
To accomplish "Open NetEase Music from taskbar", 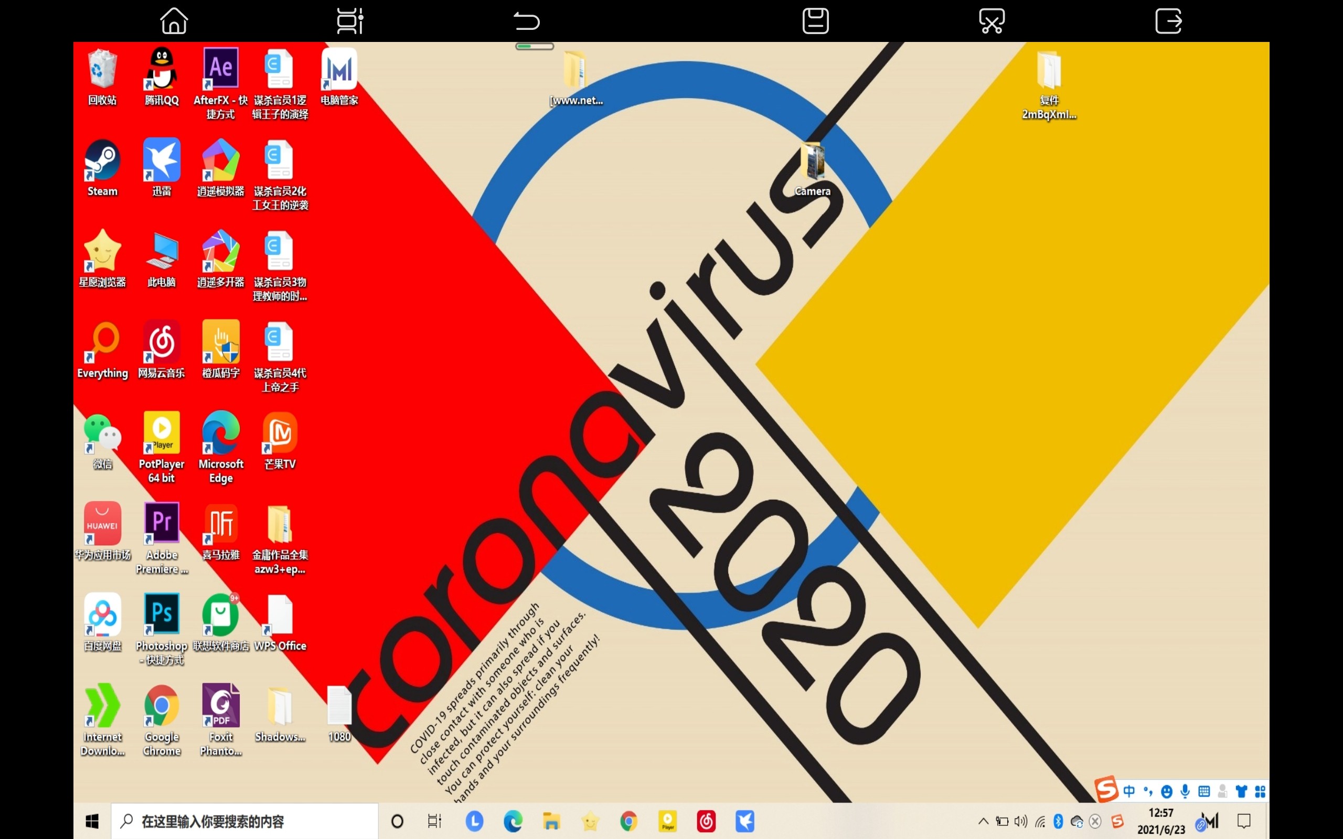I will pyautogui.click(x=706, y=821).
